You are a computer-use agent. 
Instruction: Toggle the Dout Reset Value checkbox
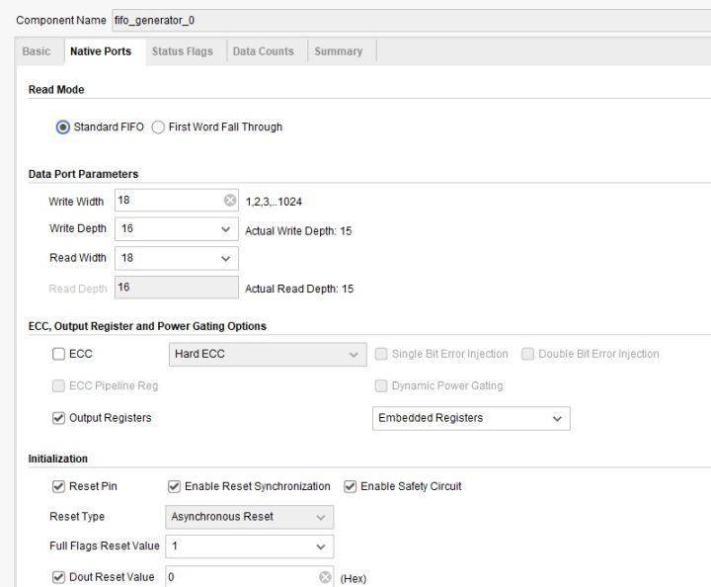click(x=59, y=577)
